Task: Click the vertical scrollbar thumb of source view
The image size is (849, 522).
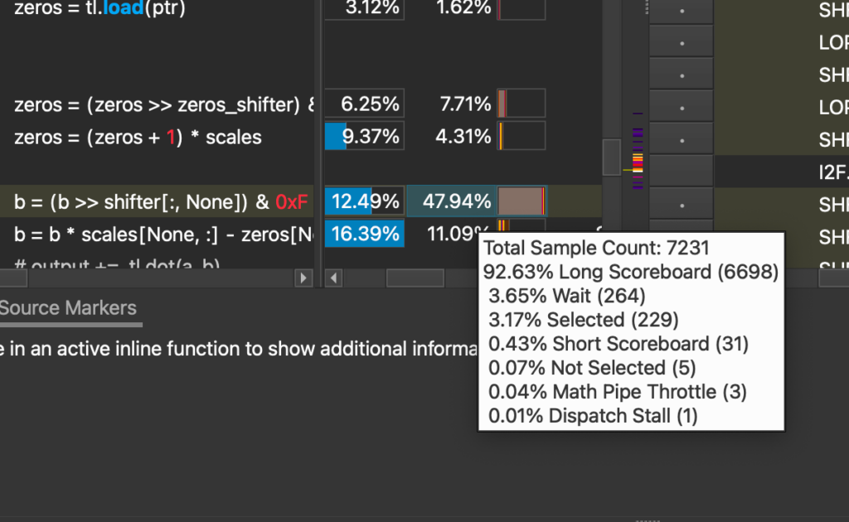Action: pos(611,157)
